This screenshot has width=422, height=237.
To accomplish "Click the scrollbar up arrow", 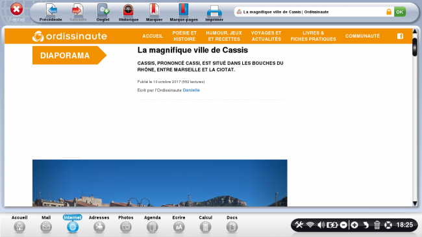I will coord(415,32).
